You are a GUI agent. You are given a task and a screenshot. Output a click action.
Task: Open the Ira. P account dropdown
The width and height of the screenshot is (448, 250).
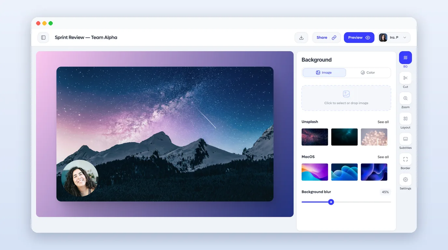394,37
